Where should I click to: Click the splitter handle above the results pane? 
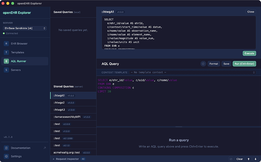point(179,127)
